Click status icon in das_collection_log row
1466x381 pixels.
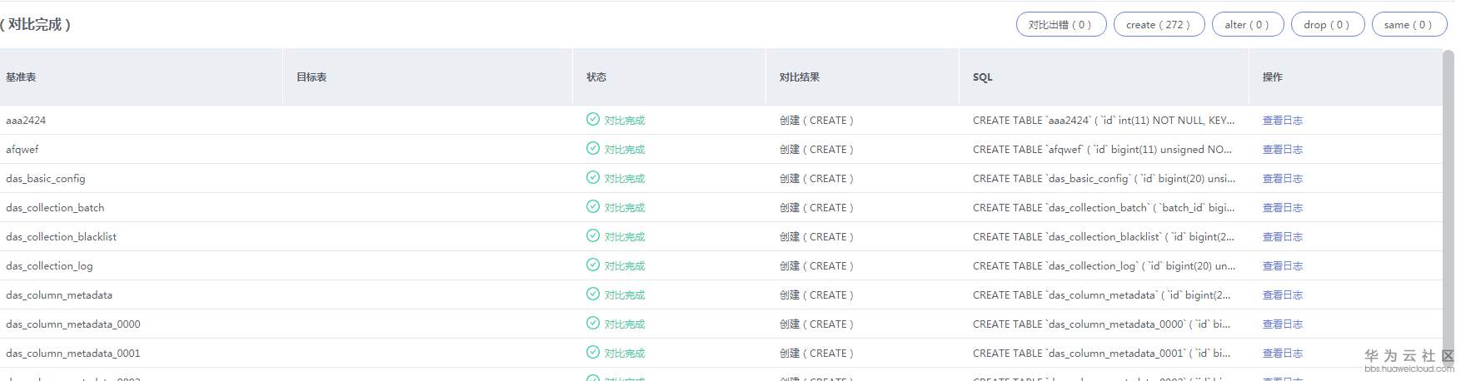pyautogui.click(x=593, y=265)
